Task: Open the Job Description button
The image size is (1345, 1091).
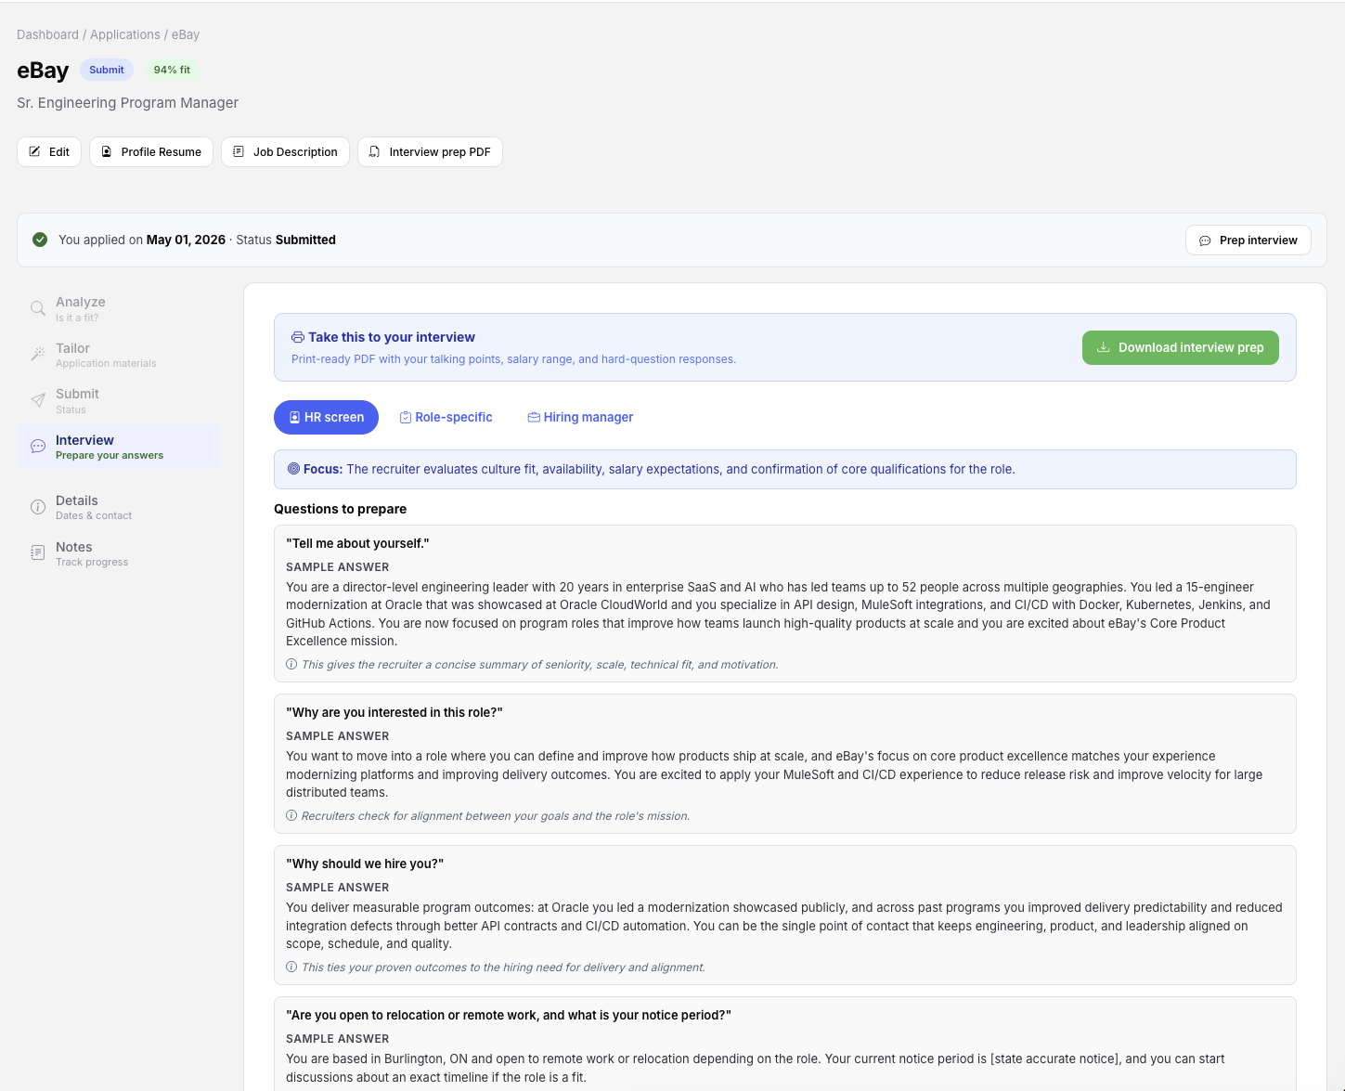Action: pos(285,151)
